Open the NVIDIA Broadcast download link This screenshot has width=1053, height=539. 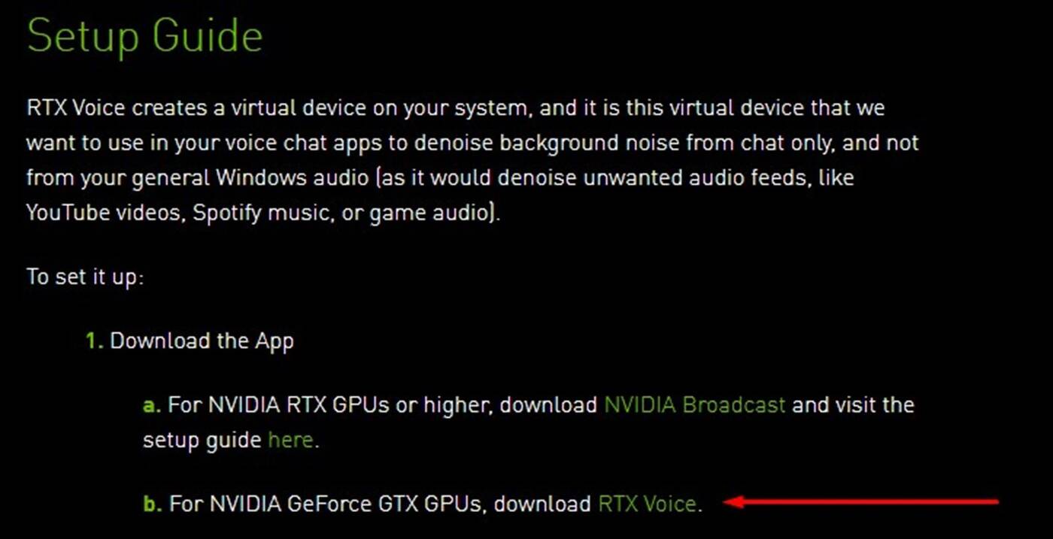click(694, 404)
